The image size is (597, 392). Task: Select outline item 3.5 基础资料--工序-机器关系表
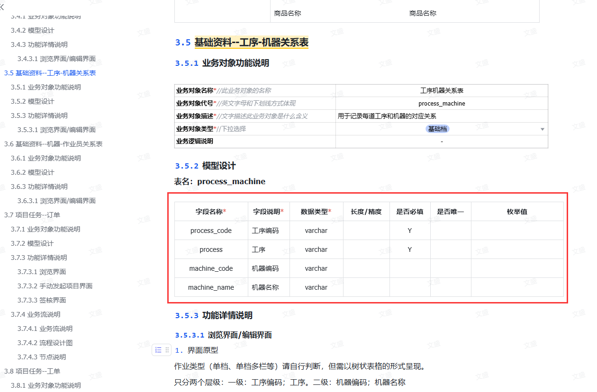[50, 73]
